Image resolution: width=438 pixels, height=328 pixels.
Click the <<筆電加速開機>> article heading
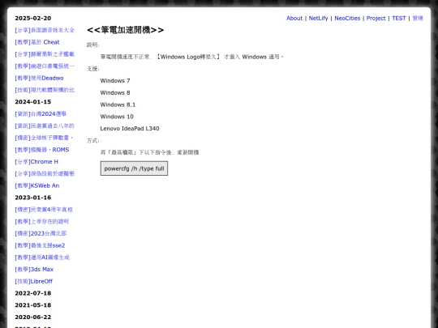126,30
